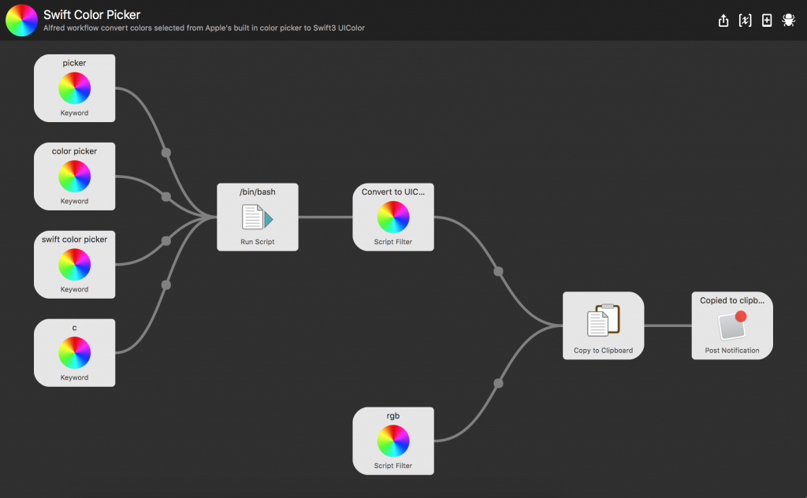Select the 'swift color picker' Keyword node

point(75,265)
